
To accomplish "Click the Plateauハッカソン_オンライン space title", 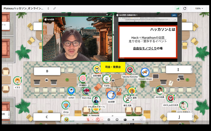I will coord(23,8).
